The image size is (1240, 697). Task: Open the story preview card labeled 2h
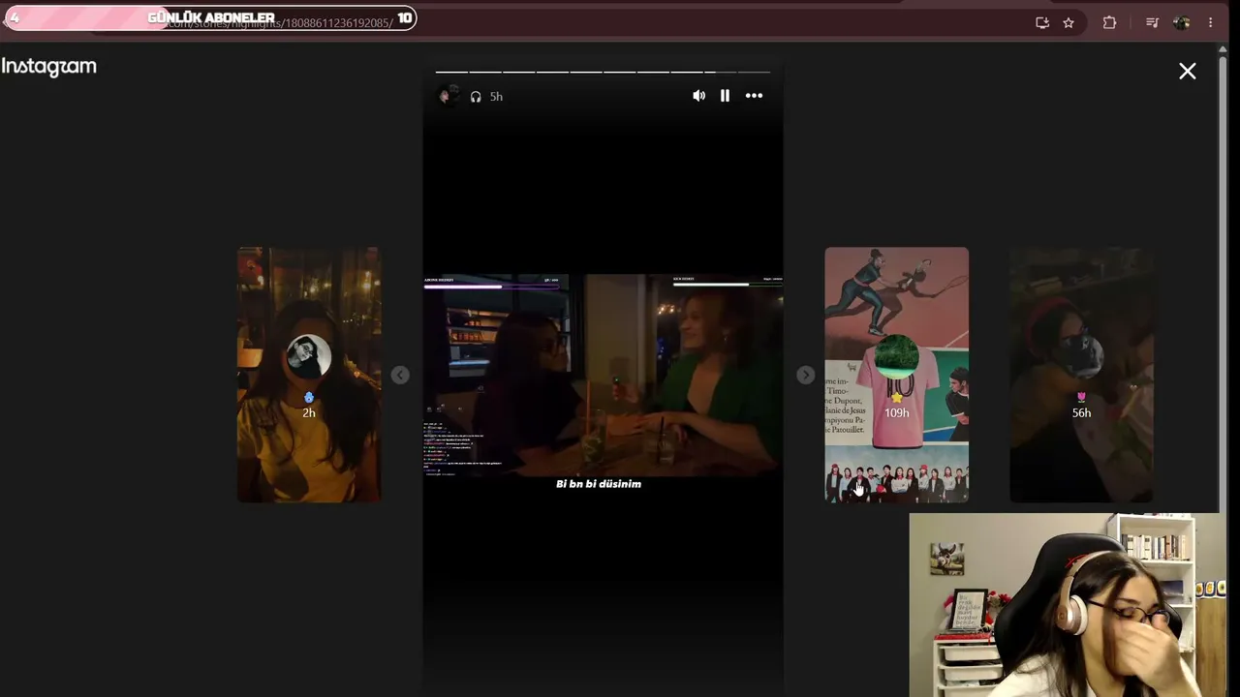[309, 375]
